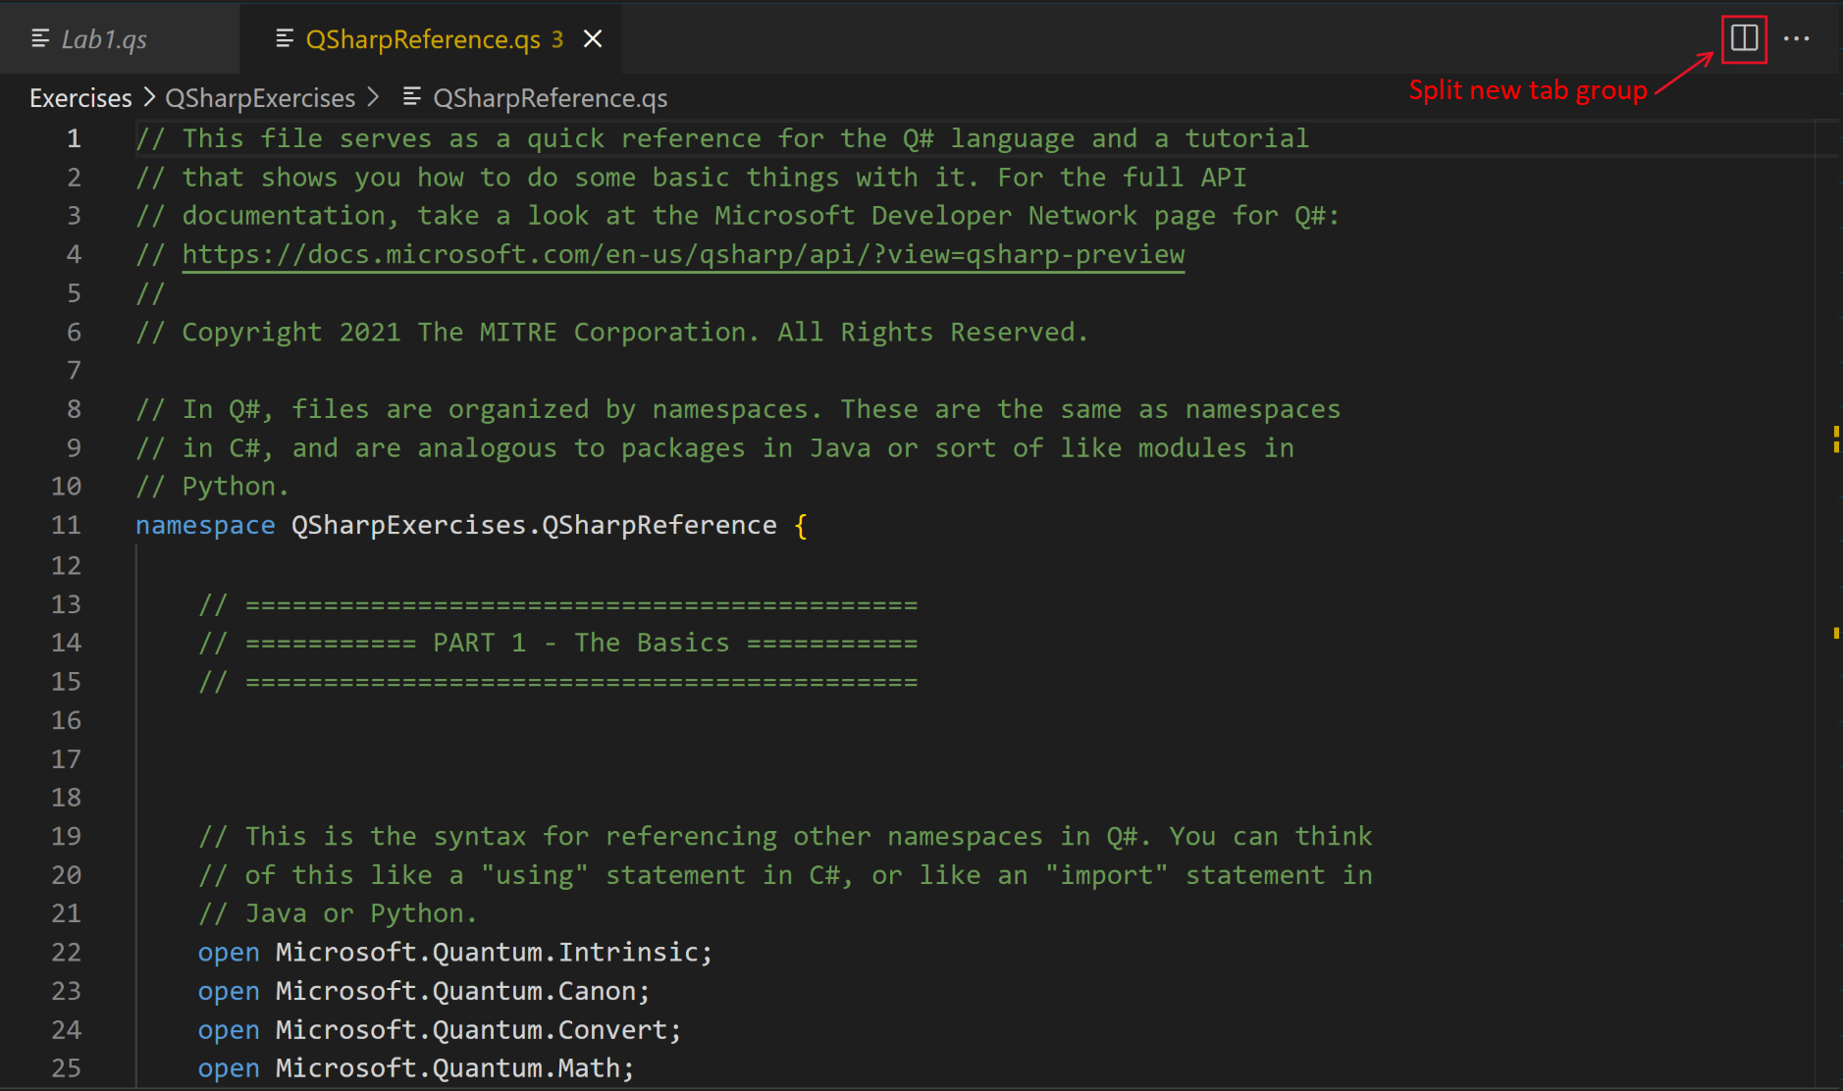Click the opening curly brace on line 11

[801, 526]
